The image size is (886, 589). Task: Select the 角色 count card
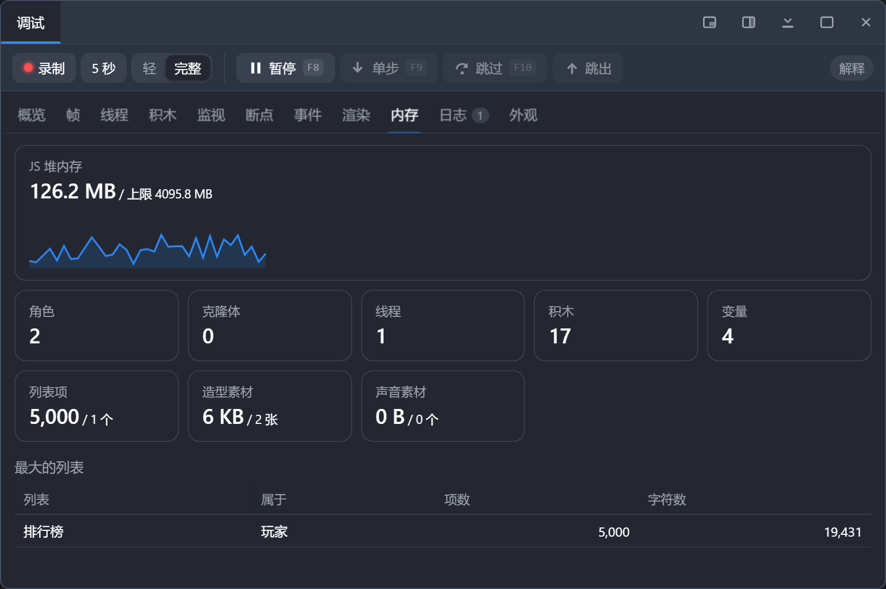pos(97,326)
